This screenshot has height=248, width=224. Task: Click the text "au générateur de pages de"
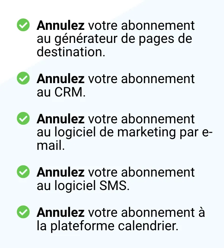click(x=114, y=39)
